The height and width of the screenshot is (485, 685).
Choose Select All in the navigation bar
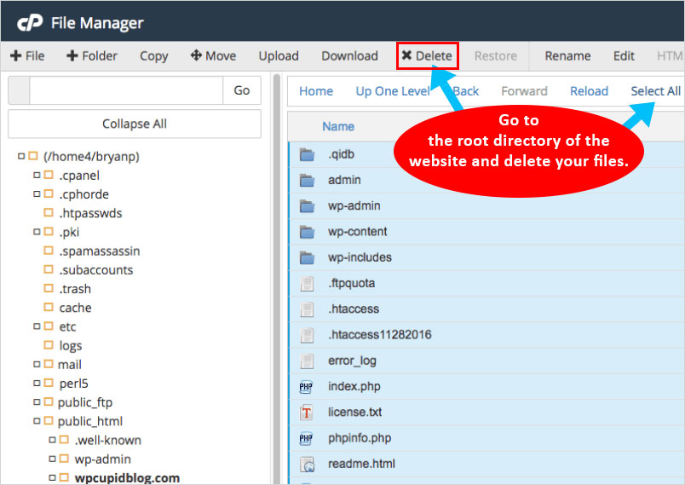655,91
